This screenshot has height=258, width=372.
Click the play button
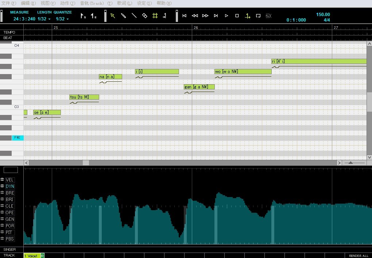pos(226,16)
